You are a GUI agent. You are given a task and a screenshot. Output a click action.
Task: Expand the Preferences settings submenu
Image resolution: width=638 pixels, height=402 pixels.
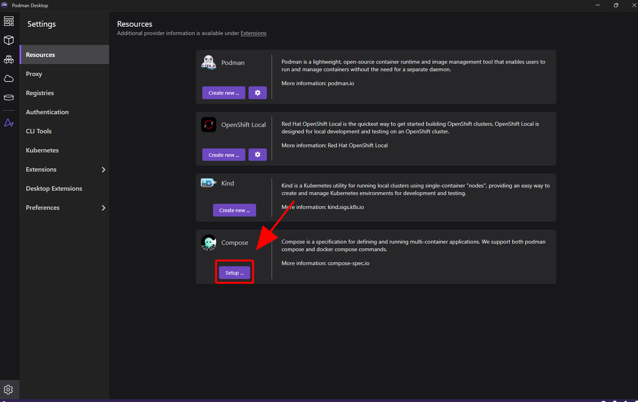104,208
